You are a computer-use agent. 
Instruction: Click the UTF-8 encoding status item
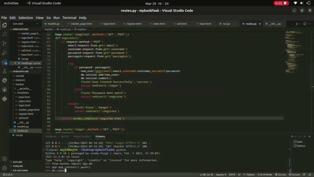pos(232,175)
